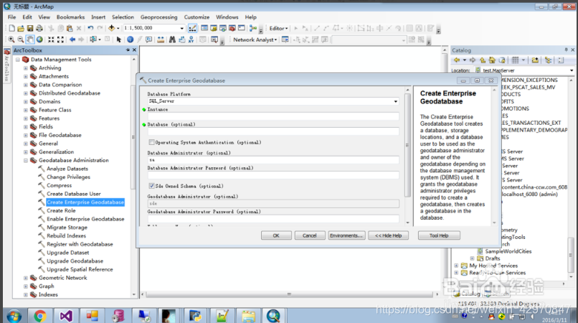This screenshot has width=578, height=323.
Task: Go up one level in Catalog
Action: coord(483,60)
